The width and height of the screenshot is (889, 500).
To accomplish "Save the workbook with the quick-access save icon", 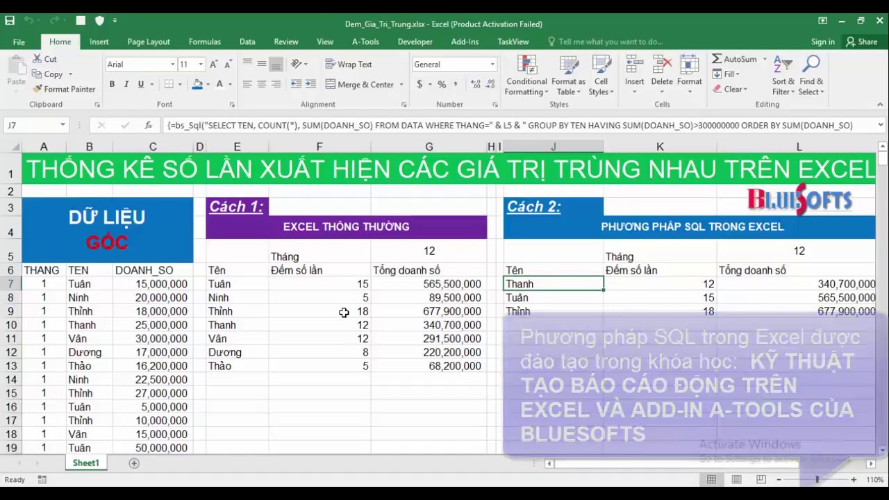I will (10, 21).
